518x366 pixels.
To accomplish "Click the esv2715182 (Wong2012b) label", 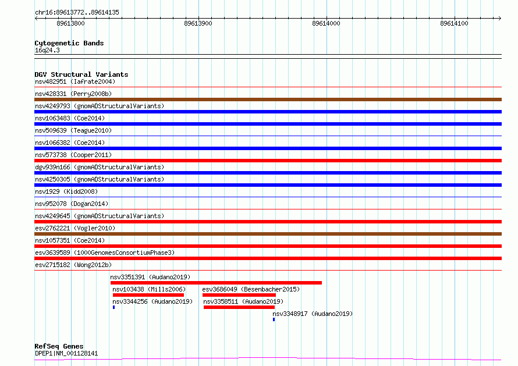I will point(73,265).
